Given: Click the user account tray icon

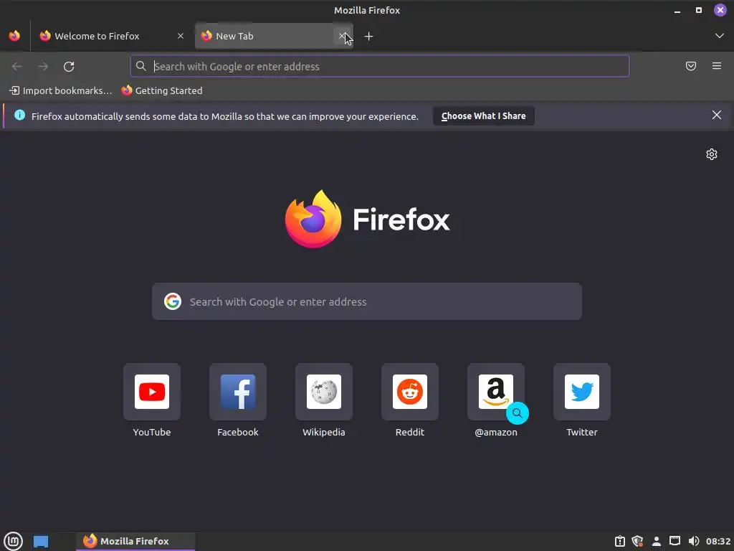Looking at the screenshot, I should coord(657,541).
